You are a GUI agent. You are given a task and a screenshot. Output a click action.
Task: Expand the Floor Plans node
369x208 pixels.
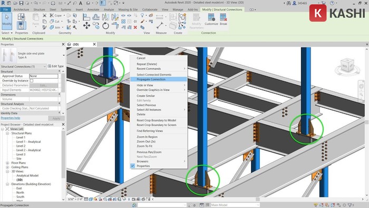pyautogui.click(x=7, y=163)
